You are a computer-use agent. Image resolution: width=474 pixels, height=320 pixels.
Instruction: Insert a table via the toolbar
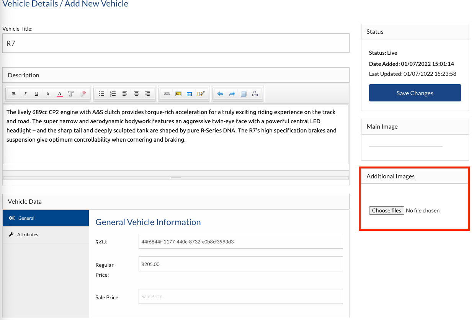coord(189,94)
